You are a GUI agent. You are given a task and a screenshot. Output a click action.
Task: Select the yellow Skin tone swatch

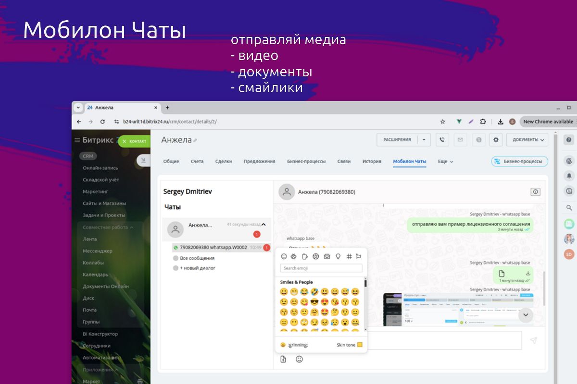[360, 345]
